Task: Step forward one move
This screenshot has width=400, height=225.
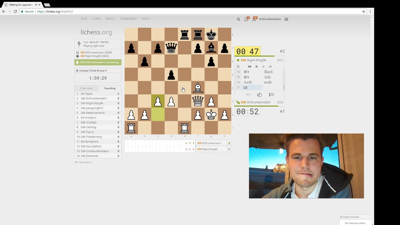Action: pos(263,67)
